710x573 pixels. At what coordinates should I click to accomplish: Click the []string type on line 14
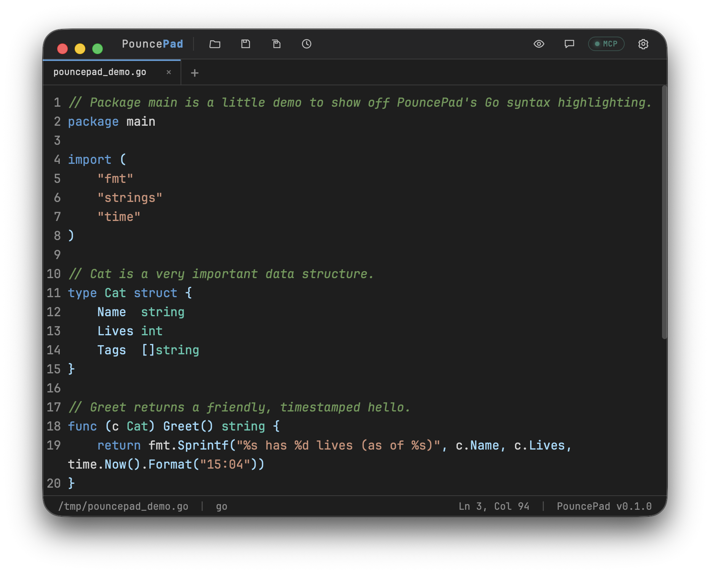pos(170,351)
